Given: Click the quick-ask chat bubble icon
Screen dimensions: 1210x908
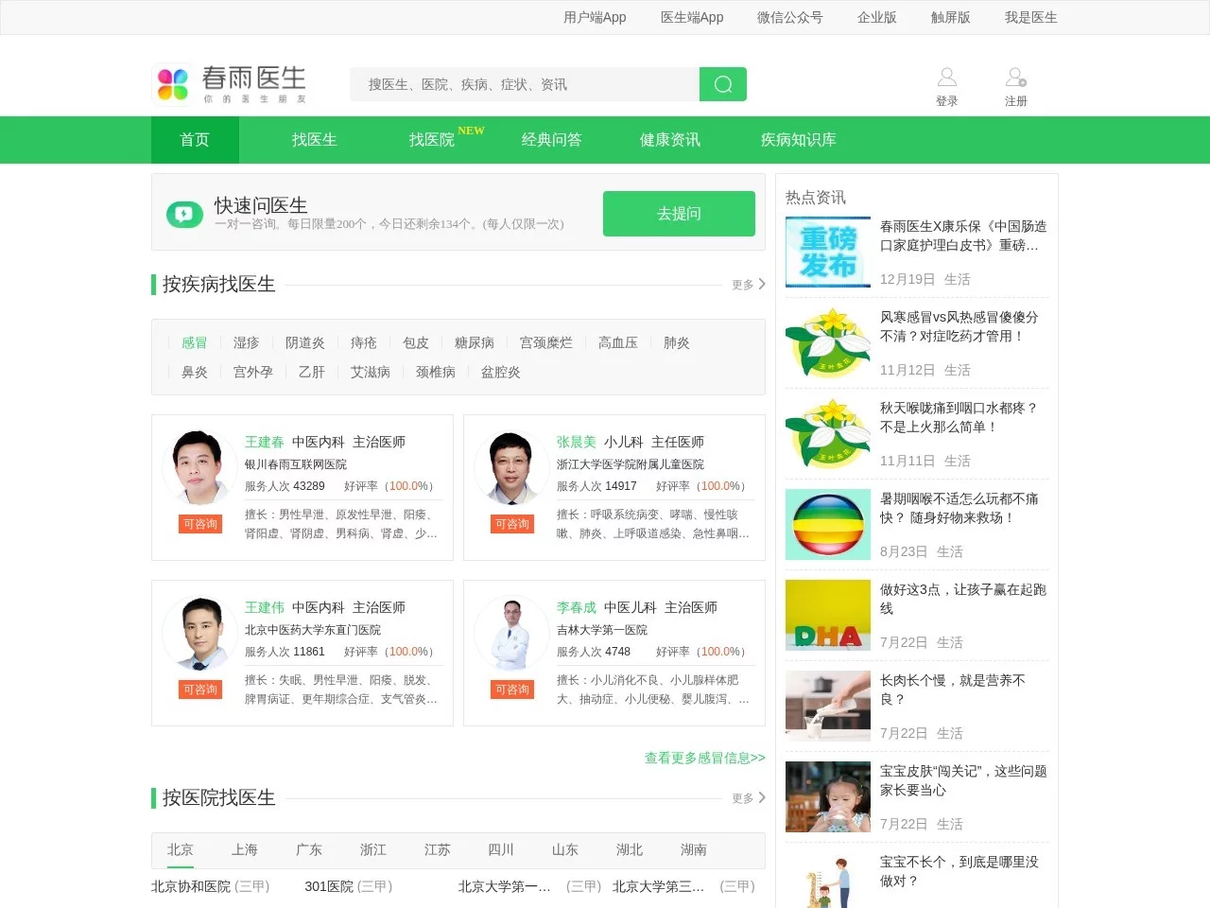Looking at the screenshot, I should point(184,215).
